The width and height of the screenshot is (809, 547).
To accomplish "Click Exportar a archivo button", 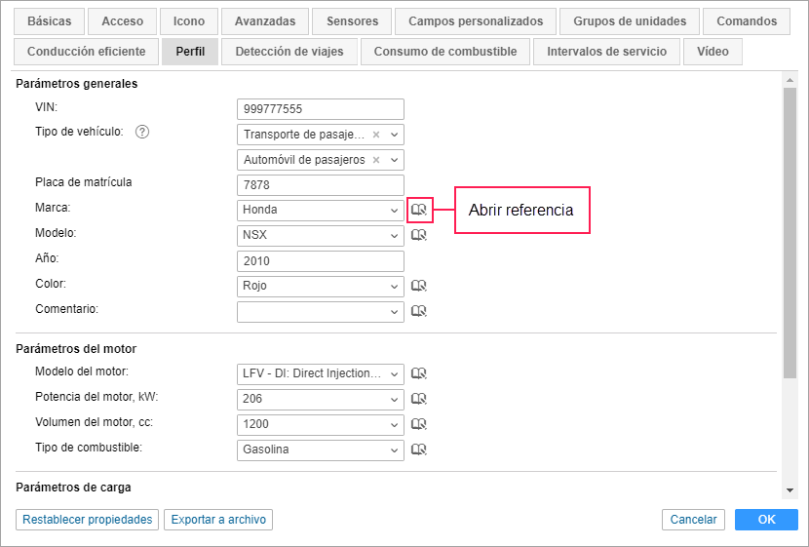I will [218, 520].
